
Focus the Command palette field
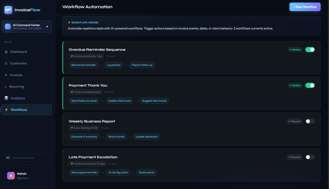click(27, 158)
